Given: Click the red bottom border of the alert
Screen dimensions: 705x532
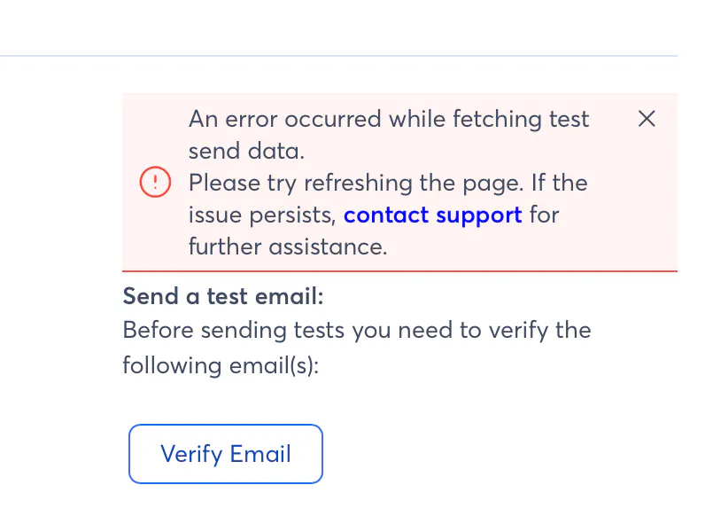Looking at the screenshot, I should point(399,270).
